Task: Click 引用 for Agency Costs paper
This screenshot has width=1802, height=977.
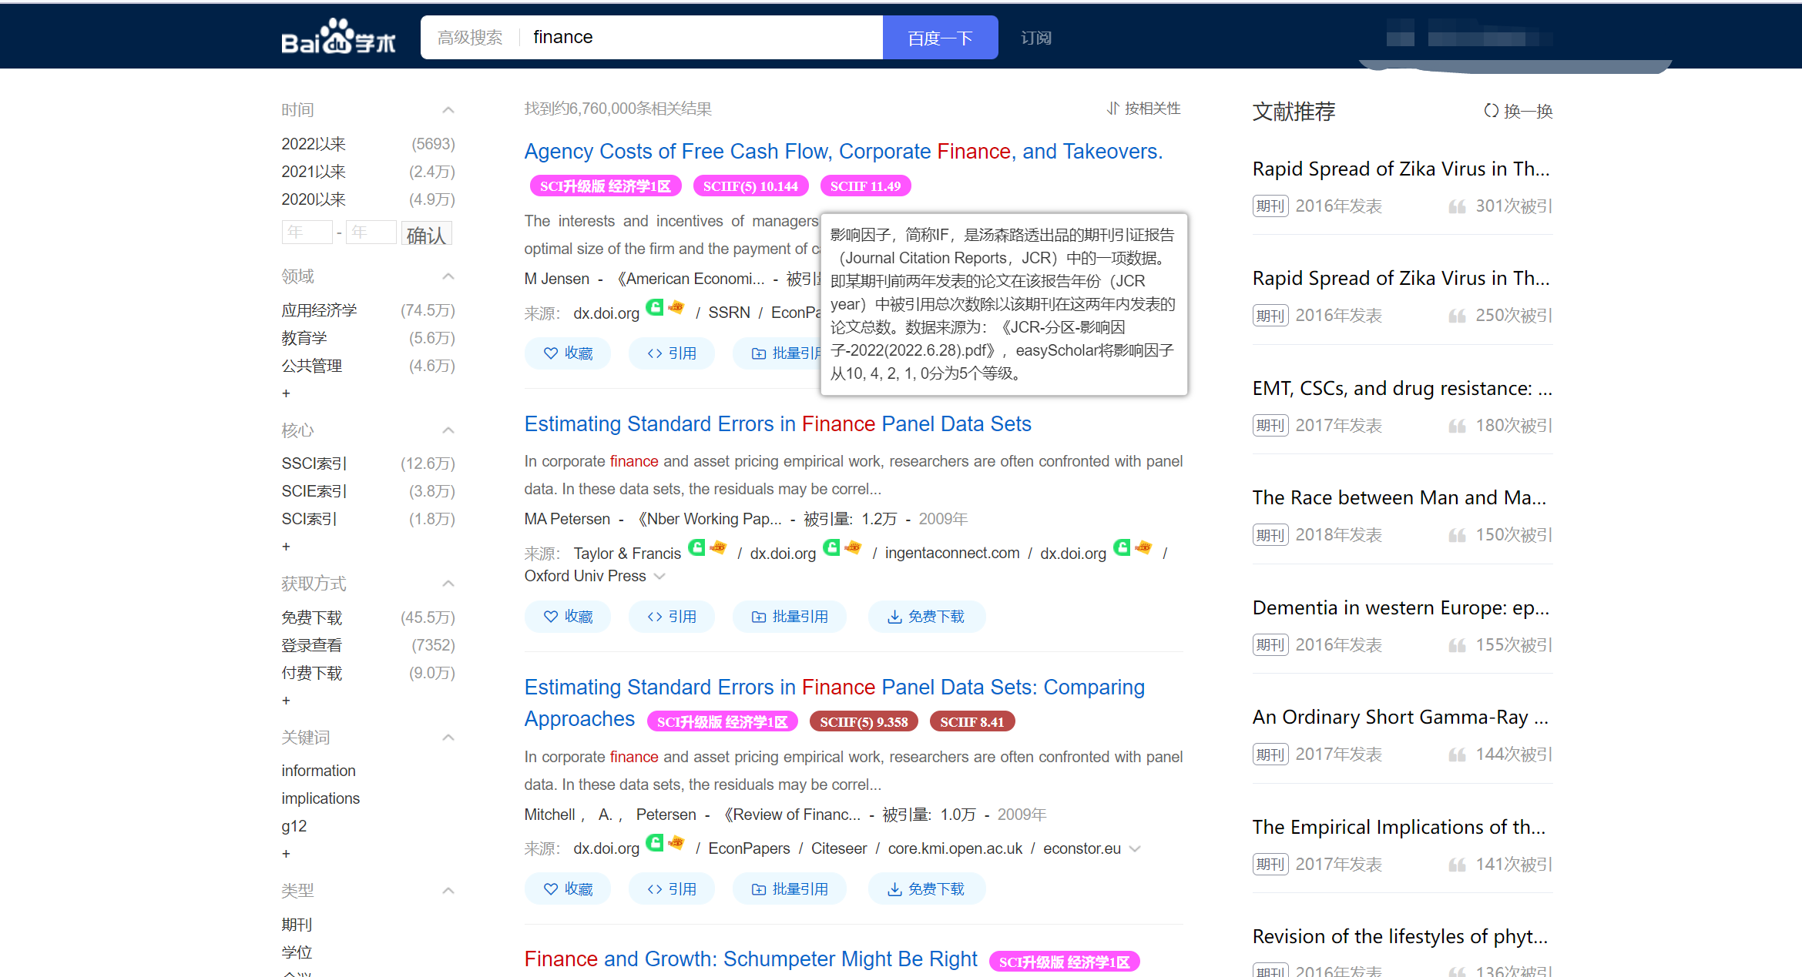Action: [672, 353]
